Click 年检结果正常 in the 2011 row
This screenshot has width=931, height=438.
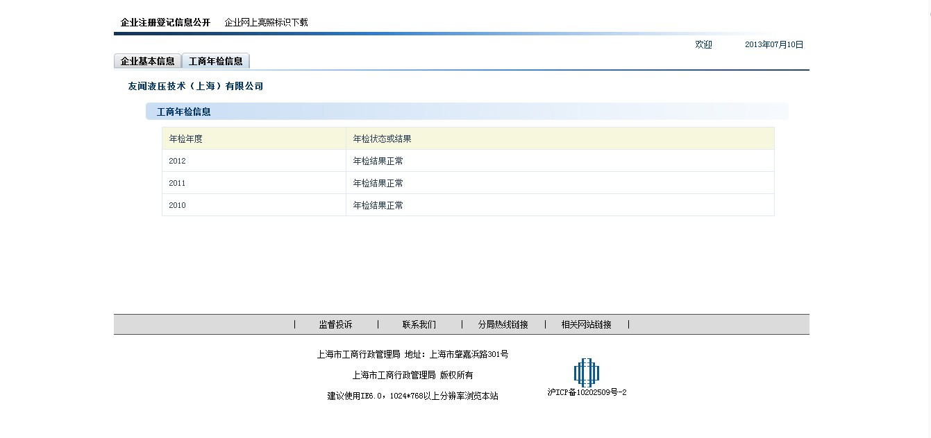(x=378, y=183)
